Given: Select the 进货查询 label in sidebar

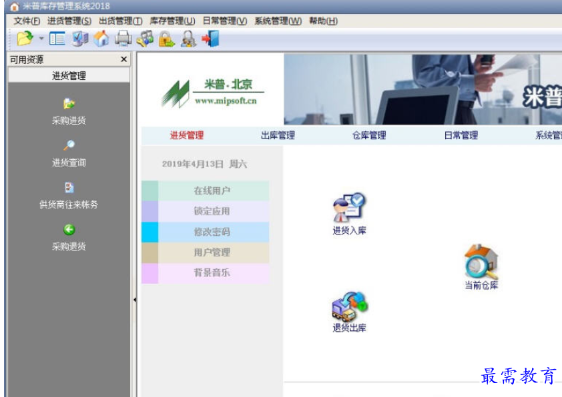Looking at the screenshot, I should (69, 163).
